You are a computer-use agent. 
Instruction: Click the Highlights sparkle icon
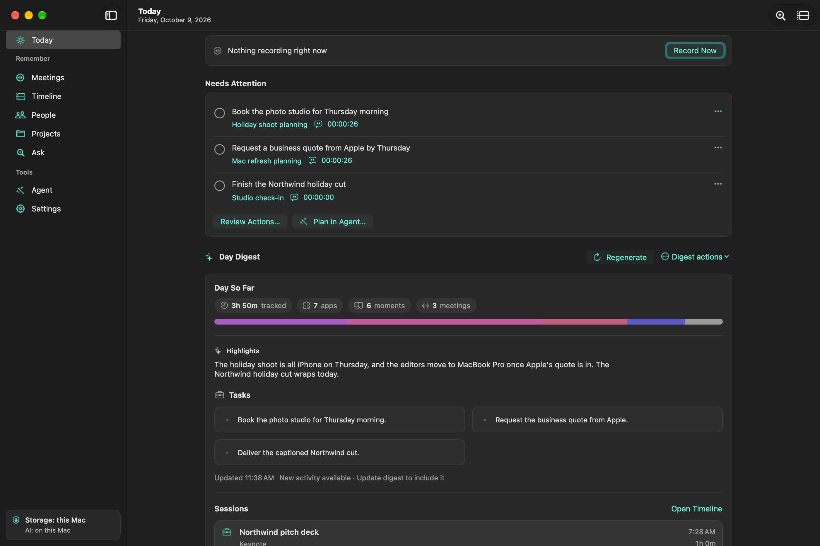[218, 351]
